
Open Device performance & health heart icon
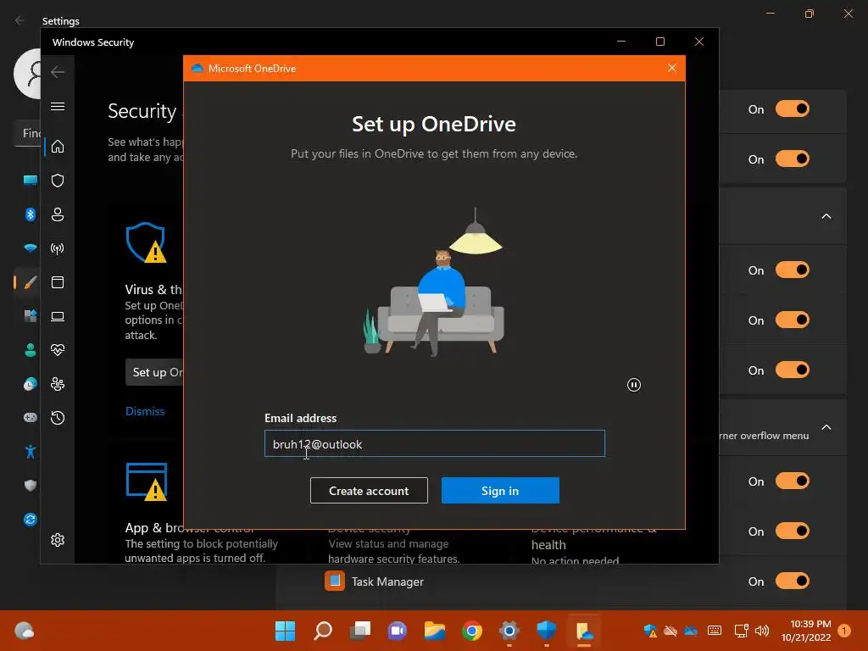coord(58,350)
